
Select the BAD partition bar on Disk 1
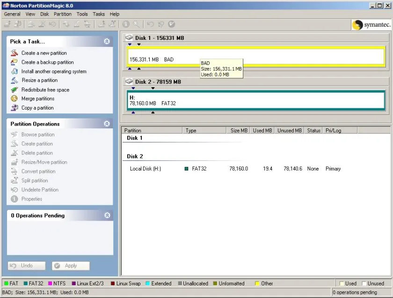pyautogui.click(x=256, y=57)
